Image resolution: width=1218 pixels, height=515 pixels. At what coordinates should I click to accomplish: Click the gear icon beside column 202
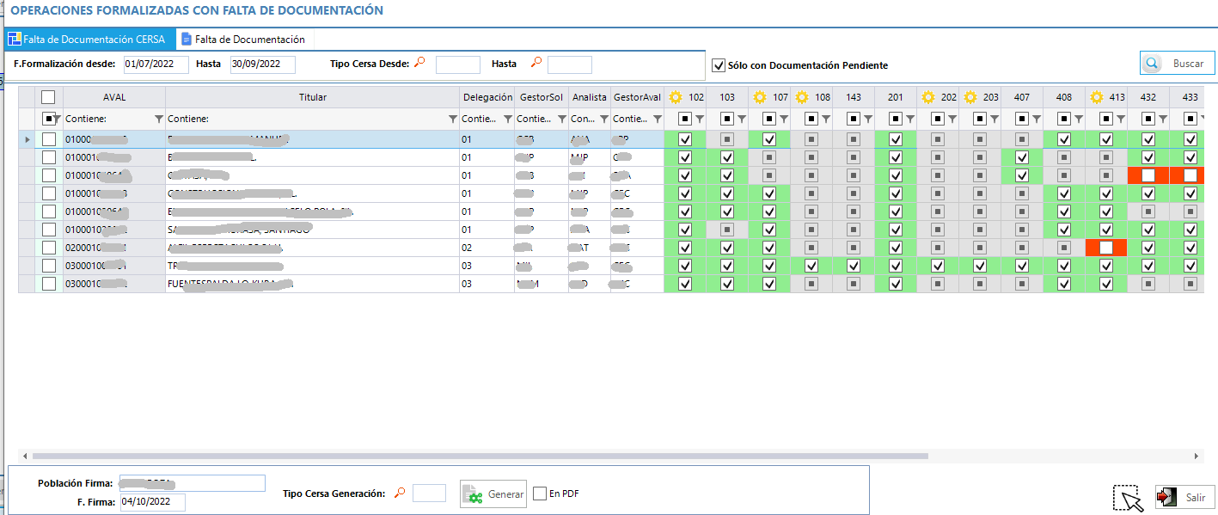[928, 97]
